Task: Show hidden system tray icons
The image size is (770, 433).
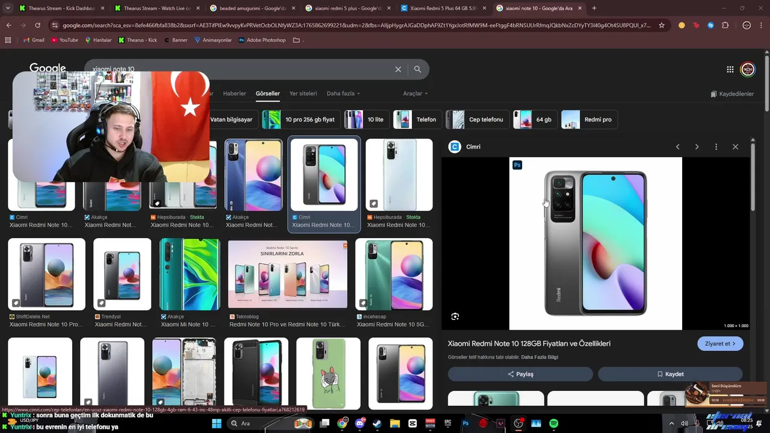Action: 671,423
